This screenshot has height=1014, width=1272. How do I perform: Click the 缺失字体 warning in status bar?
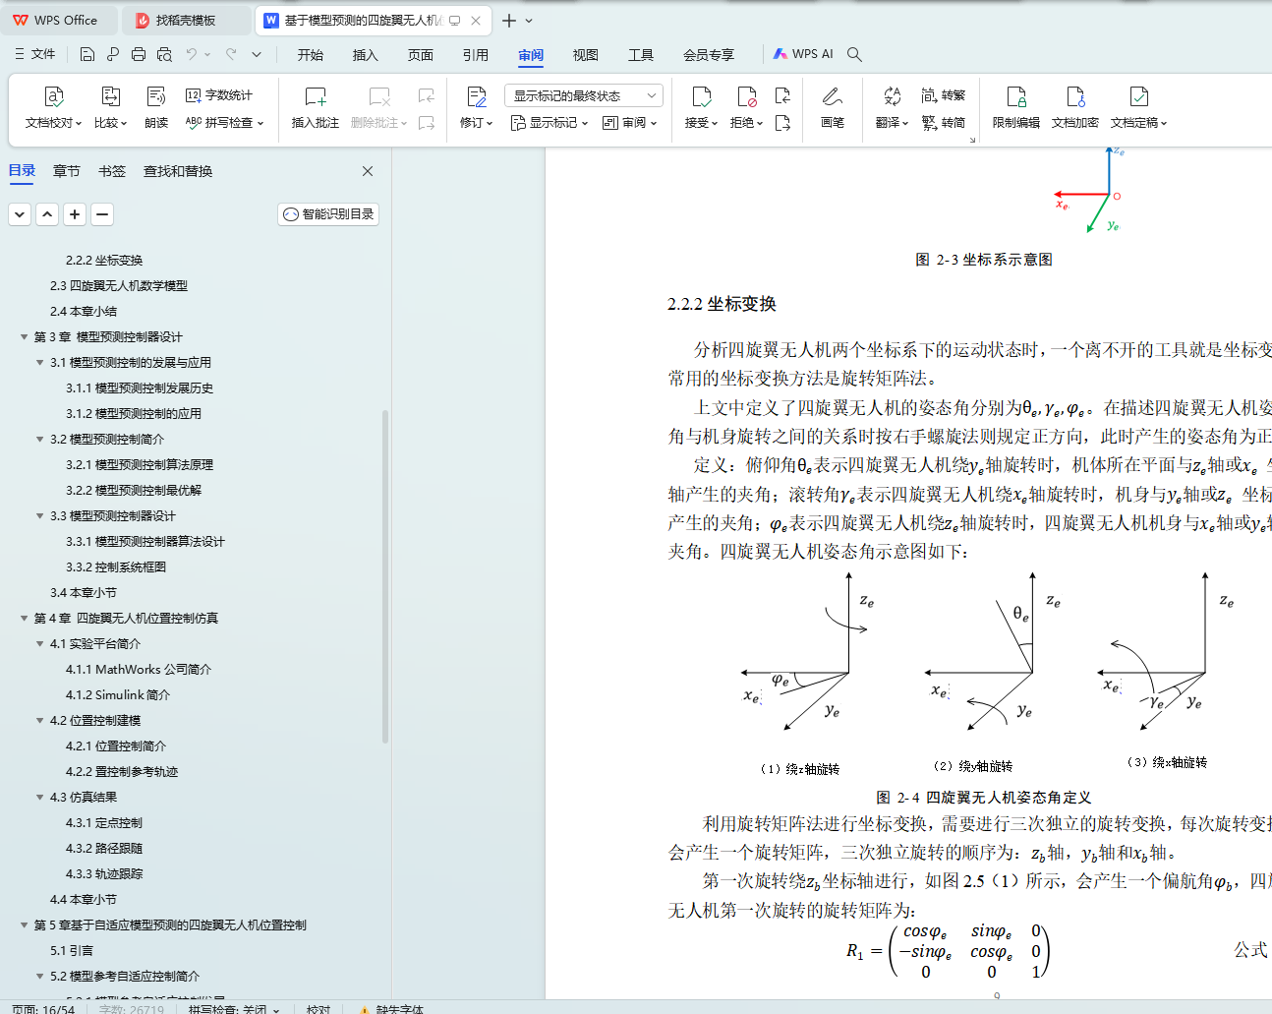(x=391, y=1009)
